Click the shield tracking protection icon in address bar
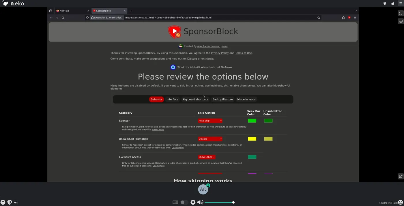The height and width of the screenshot is (206, 404). [x=87, y=18]
